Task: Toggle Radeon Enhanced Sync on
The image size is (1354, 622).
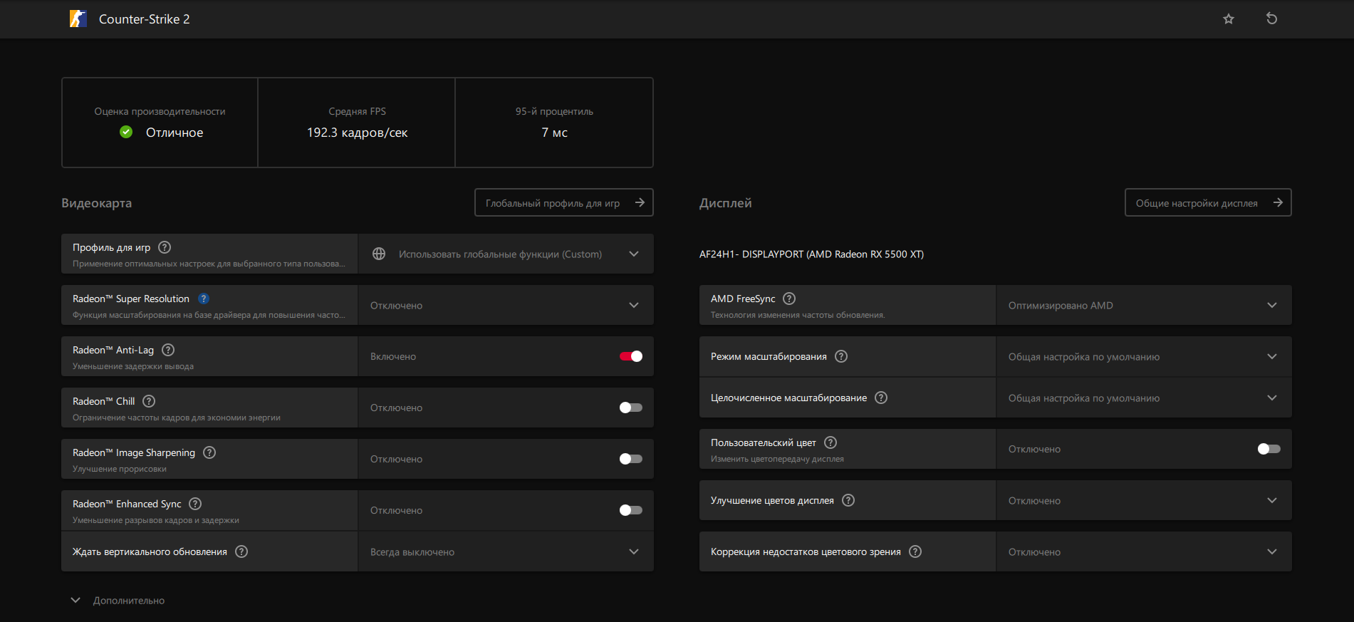Action: (x=631, y=510)
